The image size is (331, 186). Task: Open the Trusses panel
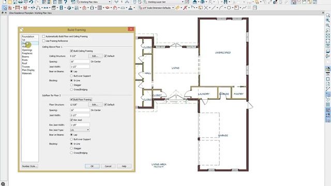tap(26, 67)
